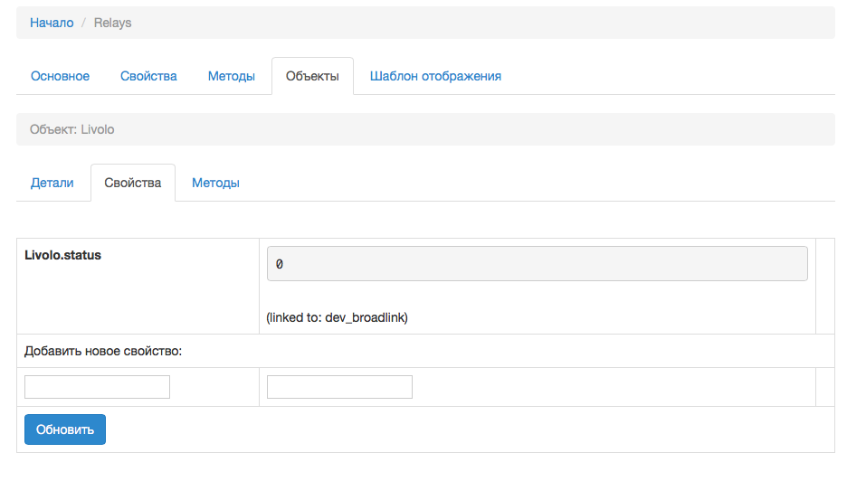Switch to the object-level Методы sub-tab
Viewport: 866px width, 500px height.
click(215, 183)
